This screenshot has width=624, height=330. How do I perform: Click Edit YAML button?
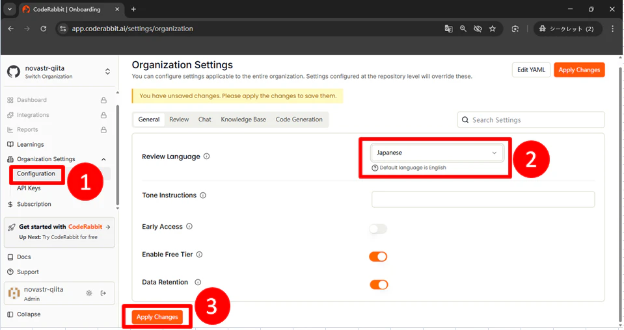531,70
